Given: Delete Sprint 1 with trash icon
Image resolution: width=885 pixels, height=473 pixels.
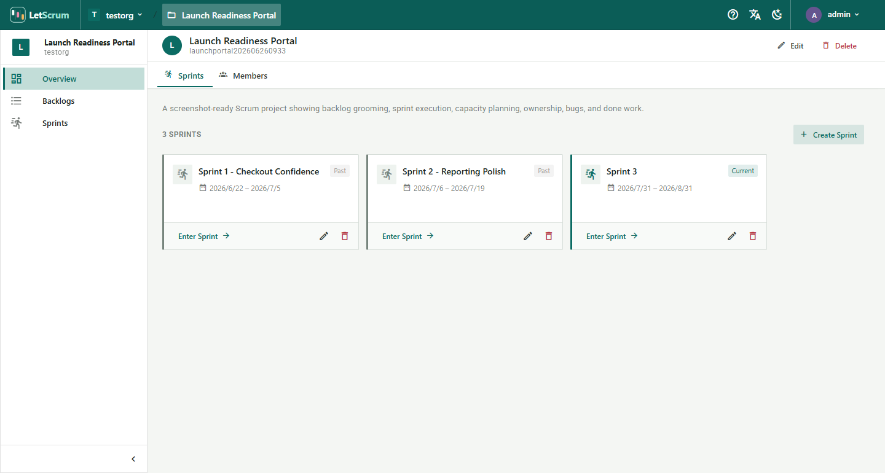Looking at the screenshot, I should [x=345, y=236].
